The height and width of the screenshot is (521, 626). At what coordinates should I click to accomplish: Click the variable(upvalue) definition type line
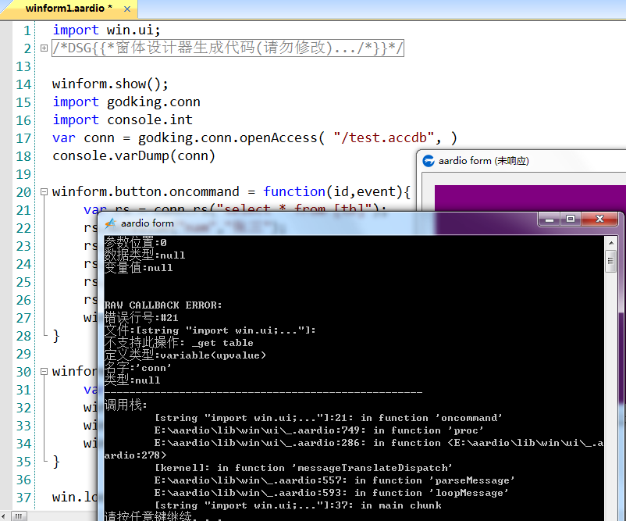click(185, 355)
